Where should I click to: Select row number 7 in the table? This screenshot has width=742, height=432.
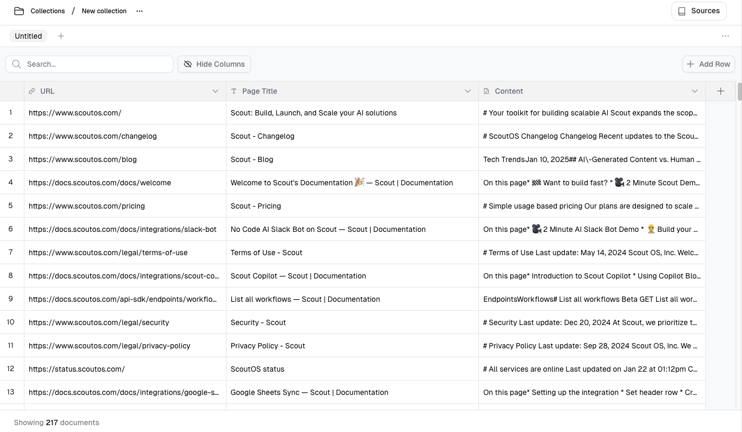[11, 253]
